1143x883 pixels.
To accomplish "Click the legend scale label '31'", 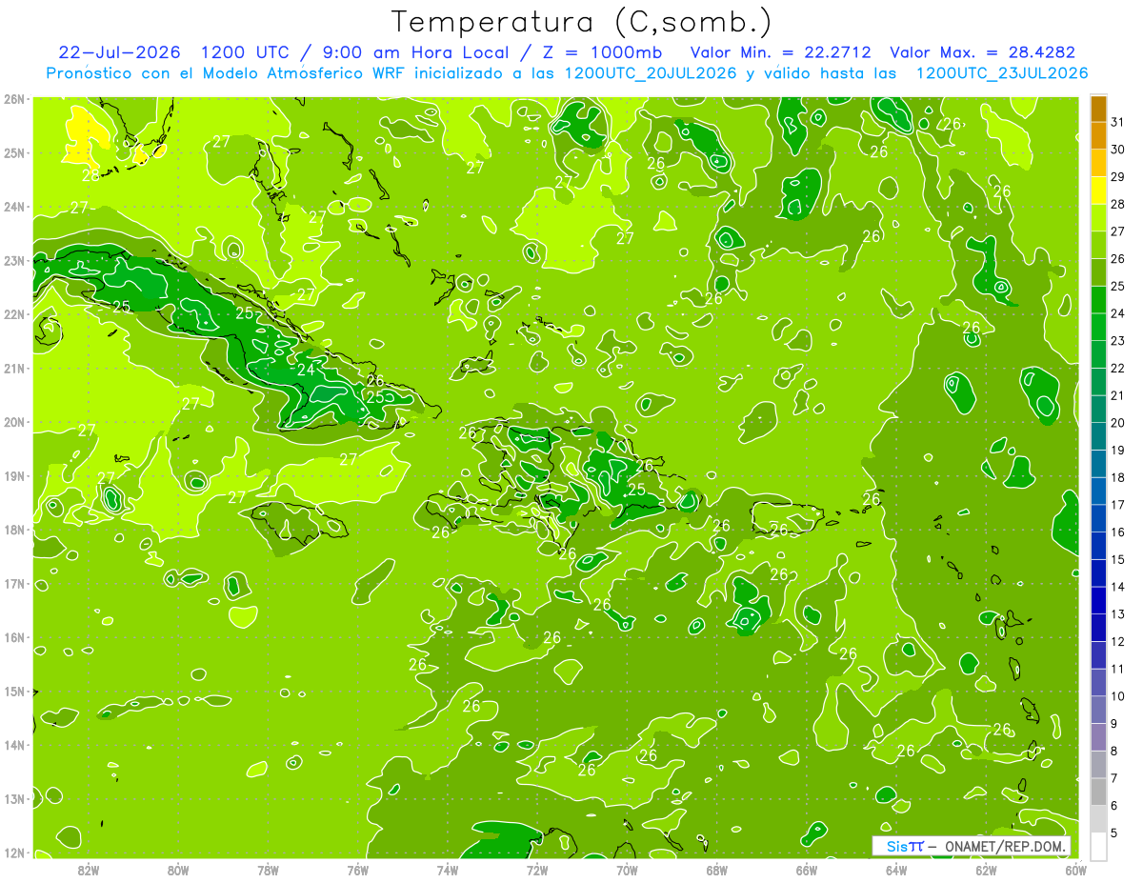I will click(1118, 123).
